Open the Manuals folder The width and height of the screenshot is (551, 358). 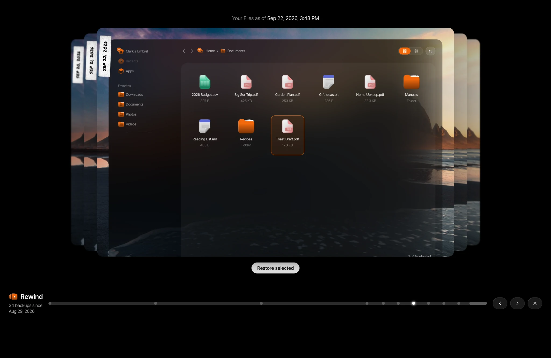tap(411, 89)
